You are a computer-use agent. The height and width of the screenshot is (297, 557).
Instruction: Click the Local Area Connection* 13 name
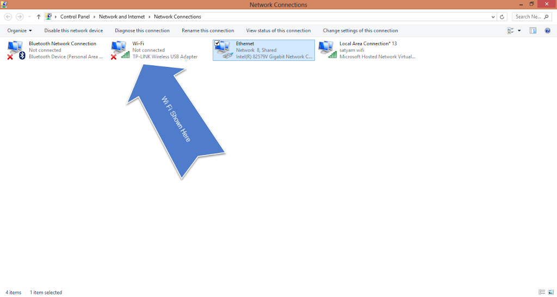click(368, 44)
